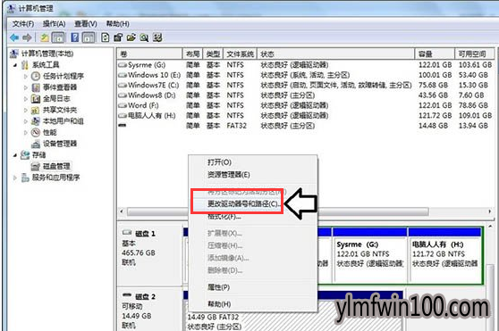Click the blue Help question mark icon

point(75,37)
